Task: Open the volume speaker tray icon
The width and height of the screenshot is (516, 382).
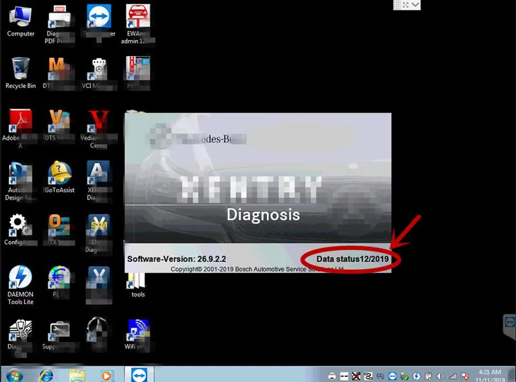Action: click(441, 376)
